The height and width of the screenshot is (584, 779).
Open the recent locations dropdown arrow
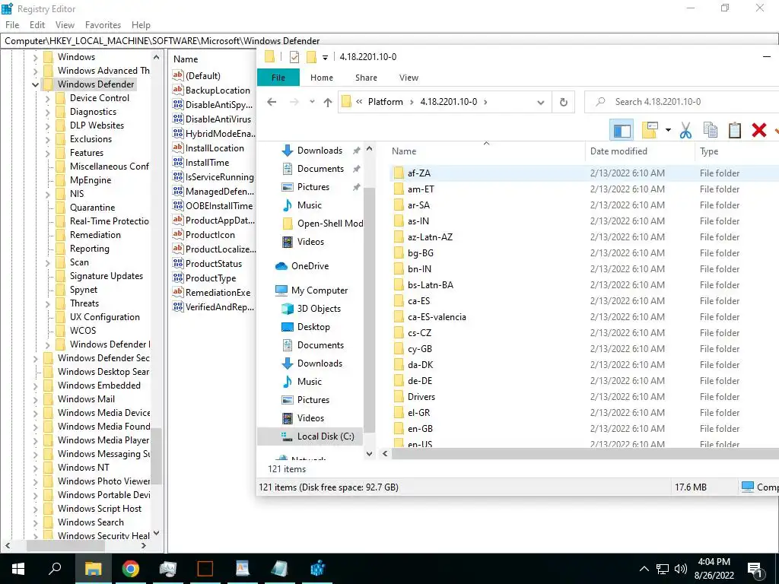click(312, 102)
